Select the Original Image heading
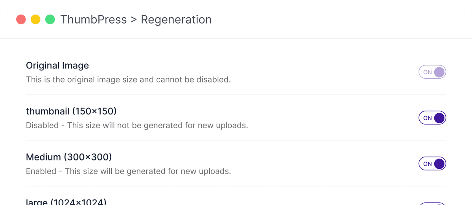The width and height of the screenshot is (472, 205). tap(57, 66)
